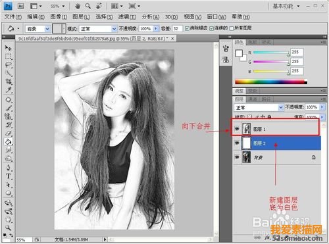Select the Blur/Smudge tool
Image resolution: width=329 pixels, height=244 pixels.
[x=9, y=150]
